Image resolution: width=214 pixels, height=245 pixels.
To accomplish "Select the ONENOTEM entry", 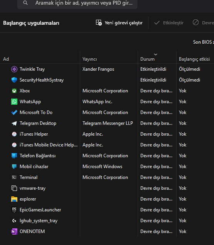I will pos(32,231).
